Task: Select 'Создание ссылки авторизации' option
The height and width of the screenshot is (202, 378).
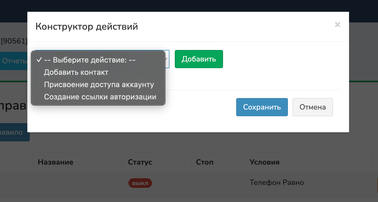Action: 100,97
